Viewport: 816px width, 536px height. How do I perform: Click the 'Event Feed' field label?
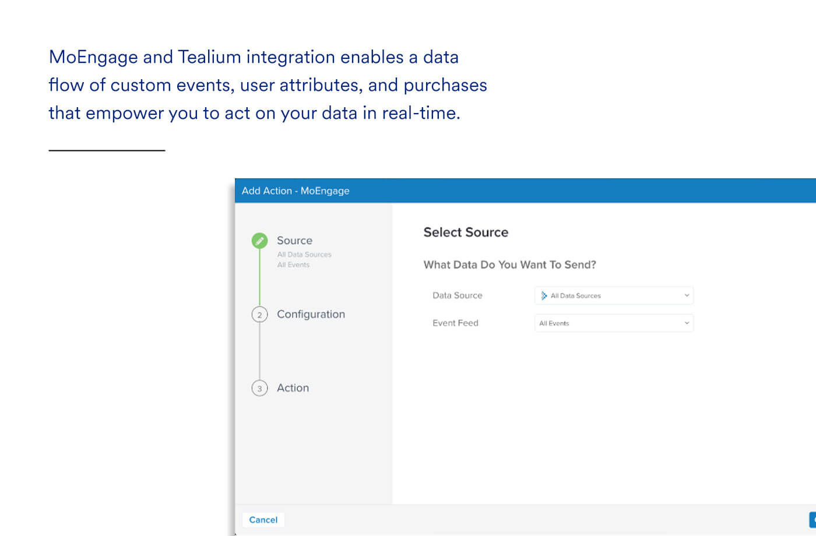pyautogui.click(x=455, y=323)
